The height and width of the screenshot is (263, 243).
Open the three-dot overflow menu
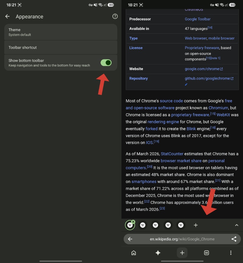tap(231, 253)
